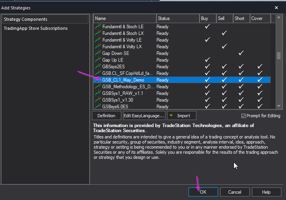Click the list scrollbar down arrow
Viewport: 286px width, 200px height.
279,106
